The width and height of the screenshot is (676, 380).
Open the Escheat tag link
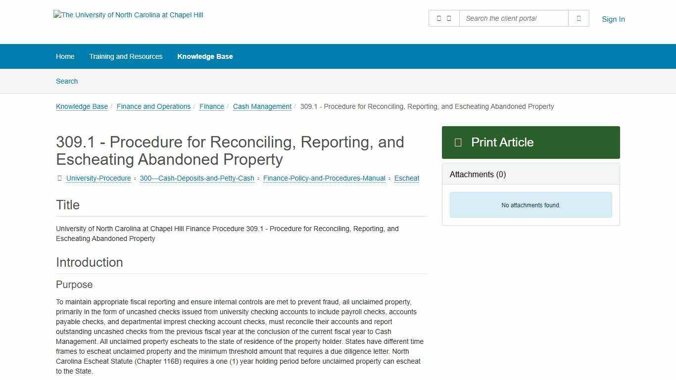coord(406,178)
